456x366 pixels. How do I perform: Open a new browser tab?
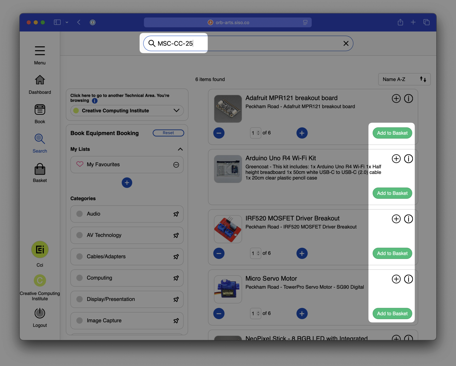[x=413, y=22]
